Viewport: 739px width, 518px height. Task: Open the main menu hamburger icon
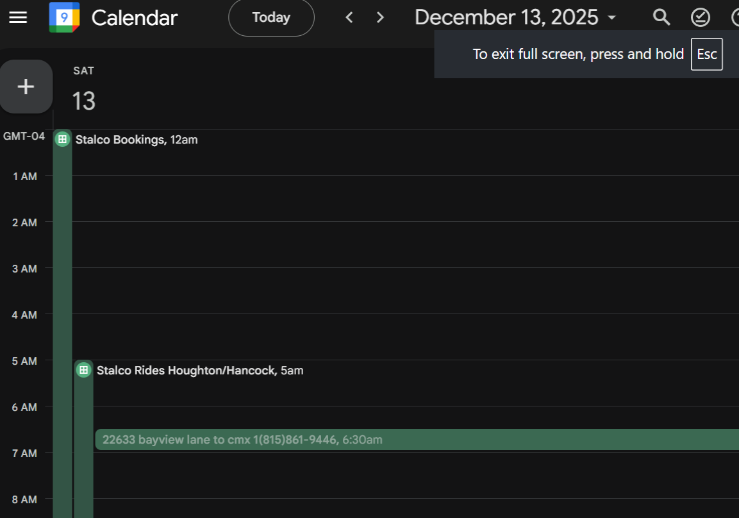(x=18, y=18)
